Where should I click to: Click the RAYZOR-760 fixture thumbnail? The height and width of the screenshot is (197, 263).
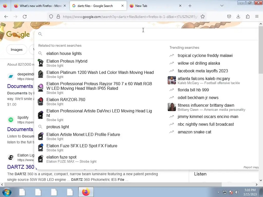[40, 102]
